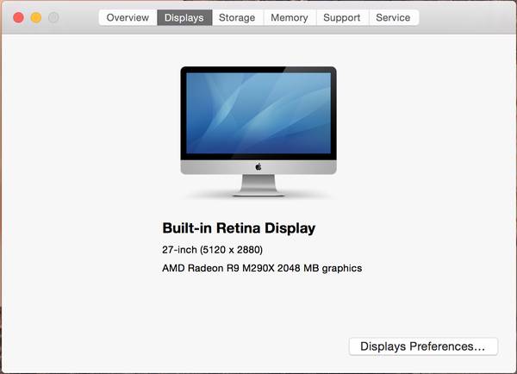
Task: Click the Apple logo on iMac chin
Action: (x=258, y=166)
